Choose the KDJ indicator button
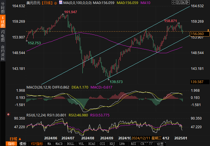 (112, 144)
